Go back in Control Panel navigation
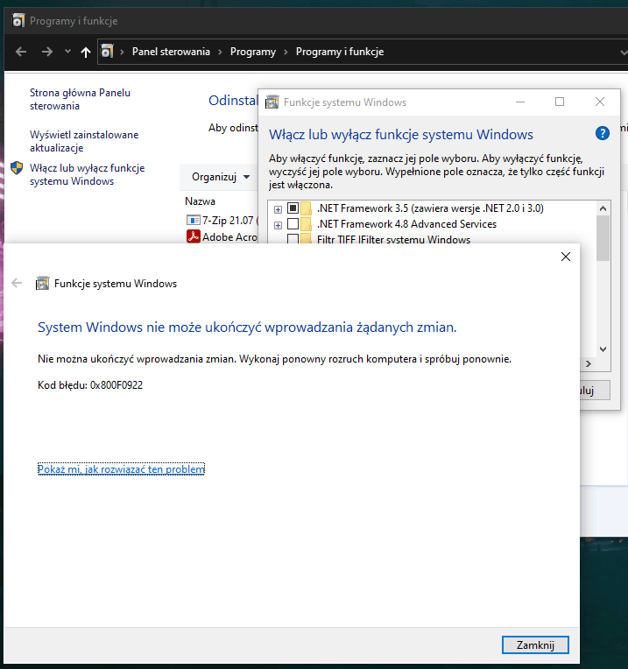 point(21,52)
